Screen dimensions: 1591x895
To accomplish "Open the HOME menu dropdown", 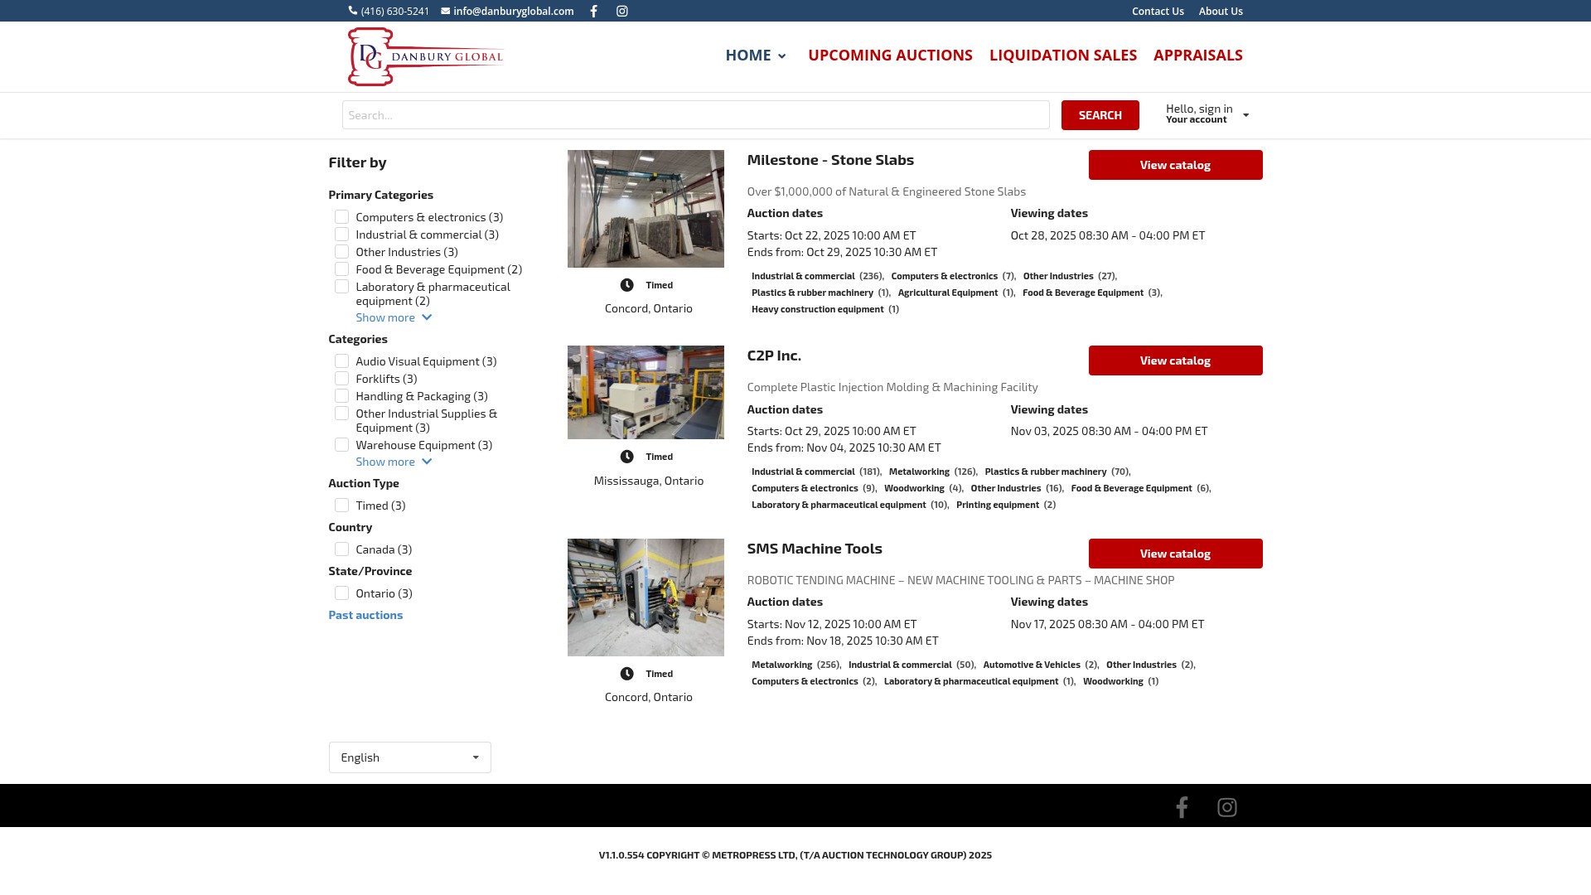I will (756, 56).
